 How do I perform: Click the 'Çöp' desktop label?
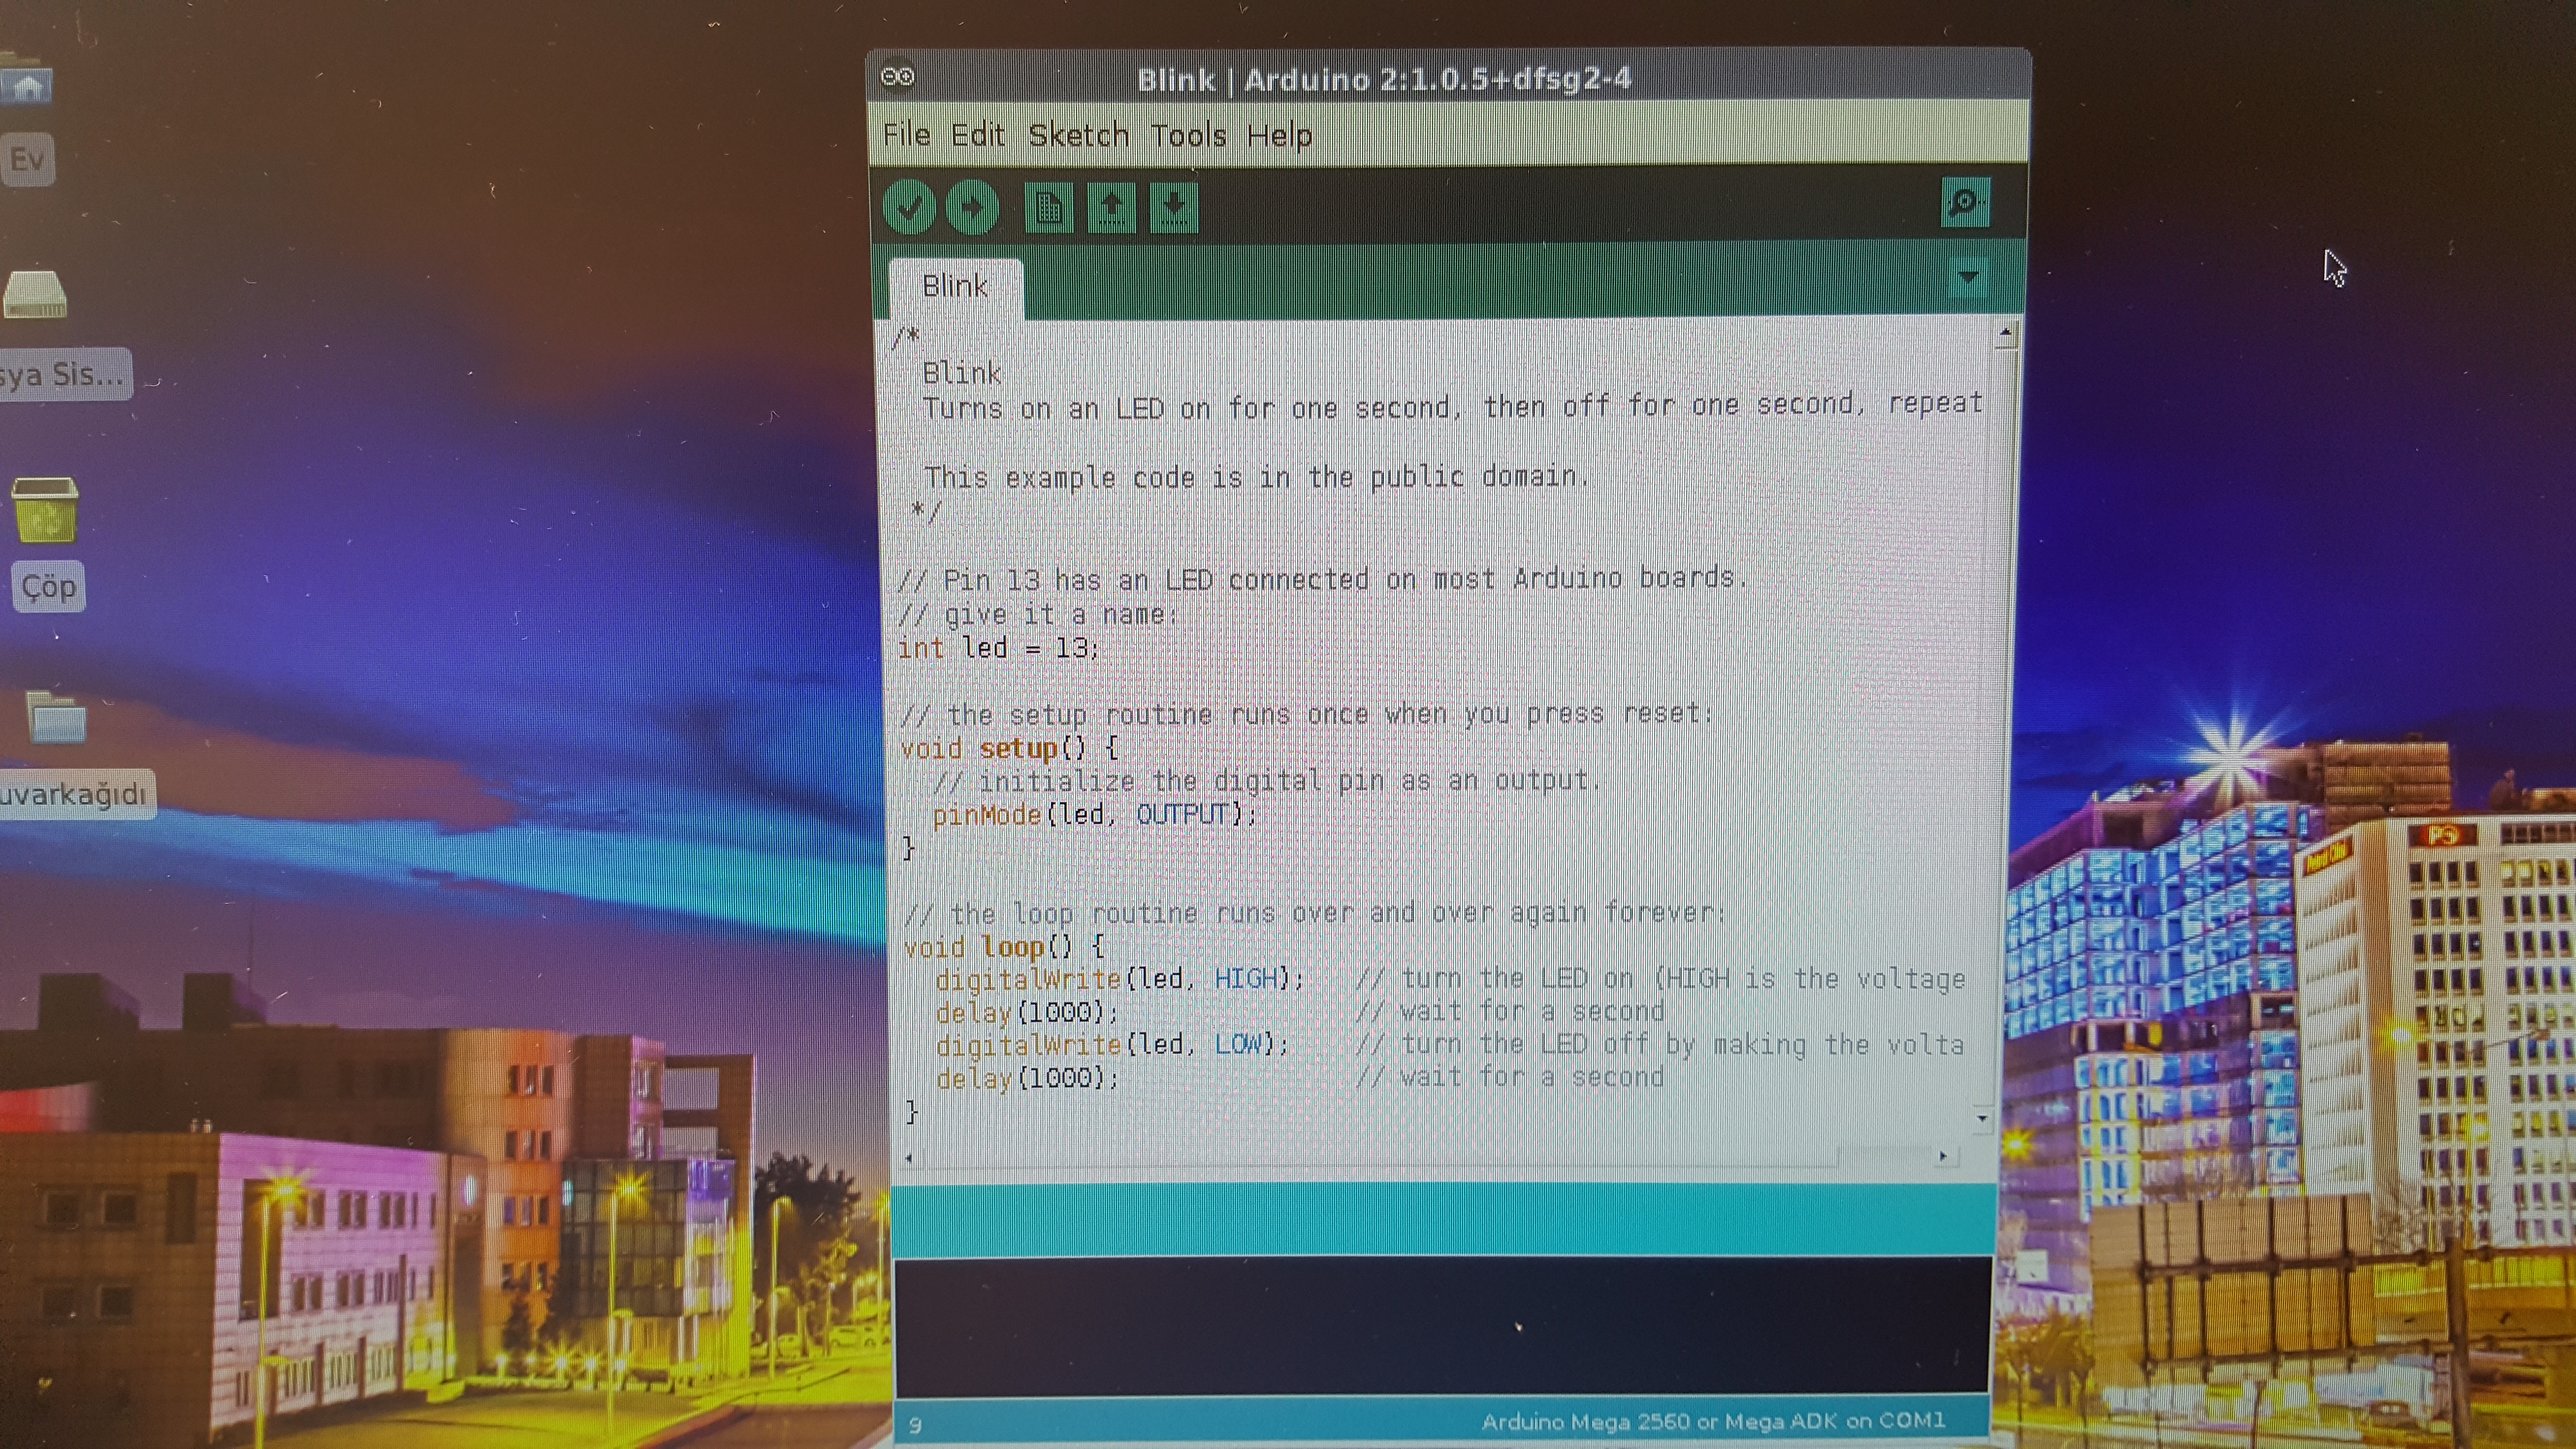(x=48, y=587)
